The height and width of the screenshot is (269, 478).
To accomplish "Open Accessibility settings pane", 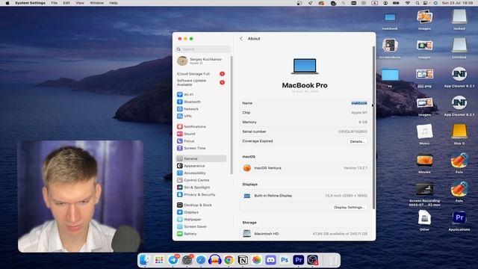I will point(191,173).
